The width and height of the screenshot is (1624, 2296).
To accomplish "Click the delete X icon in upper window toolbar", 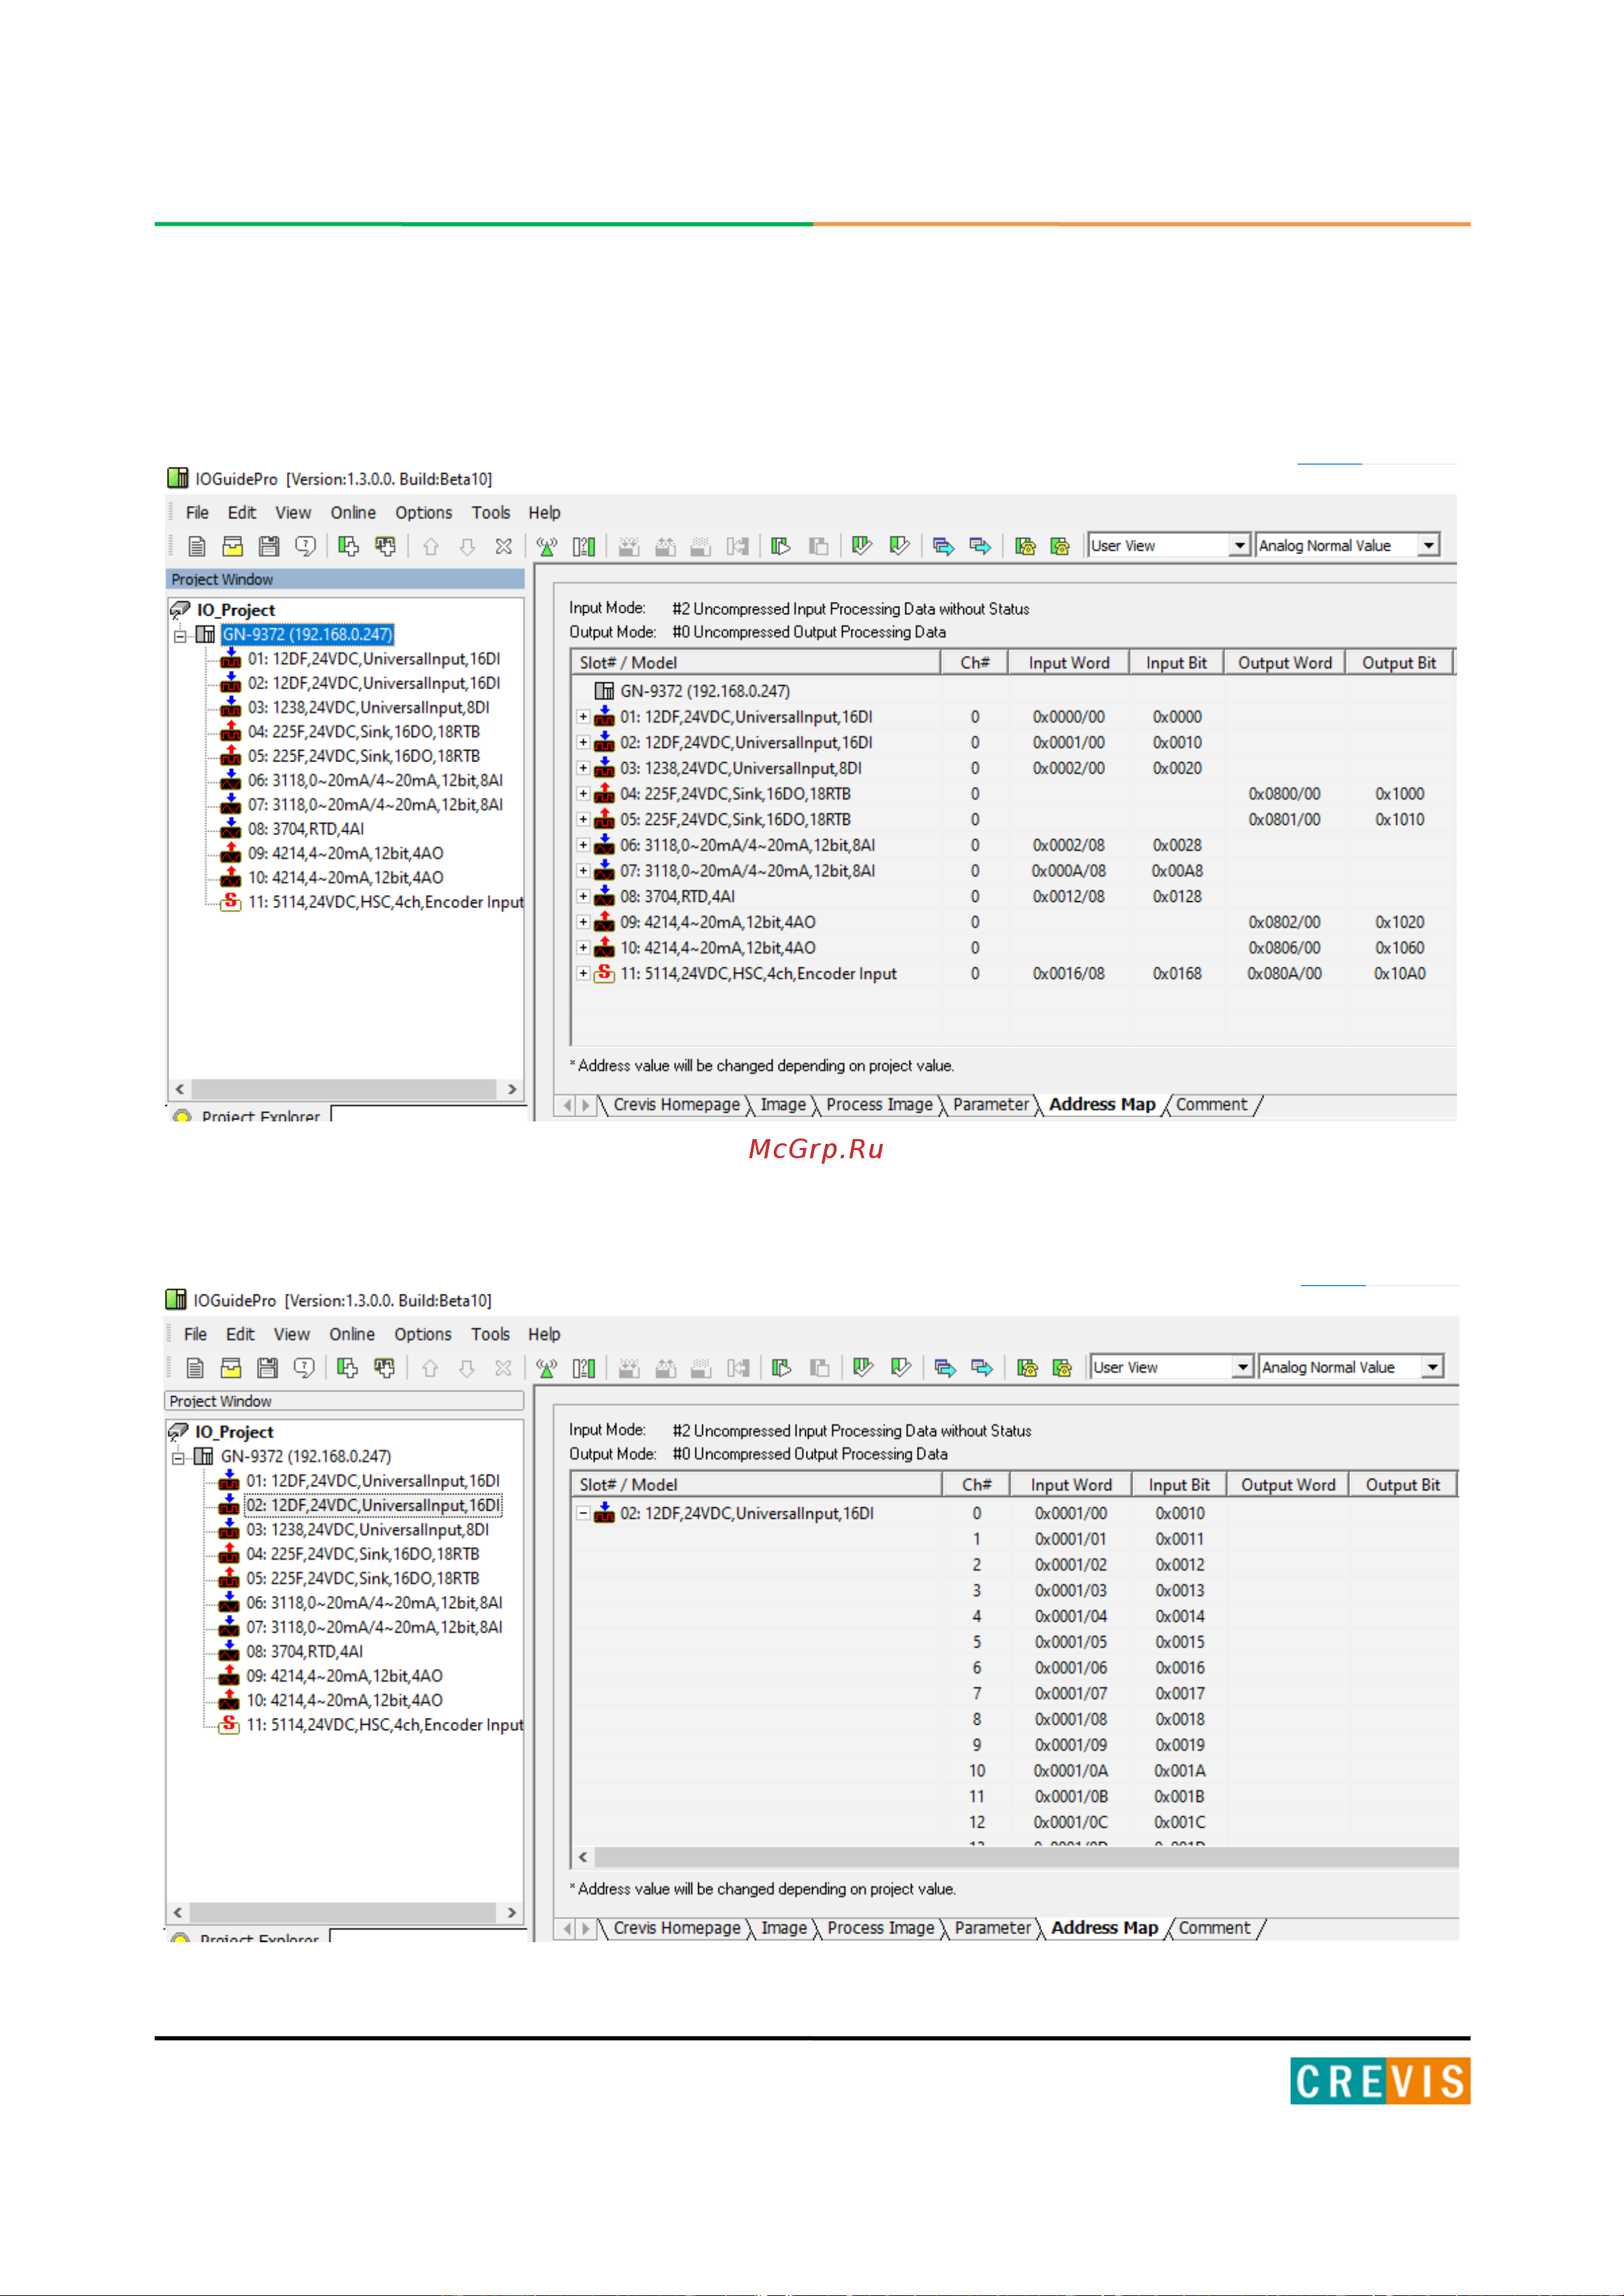I will [x=504, y=546].
